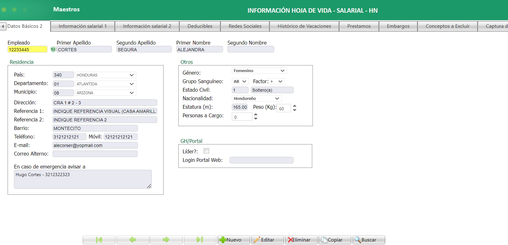Click the tab scroll left arrow

tap(3, 26)
